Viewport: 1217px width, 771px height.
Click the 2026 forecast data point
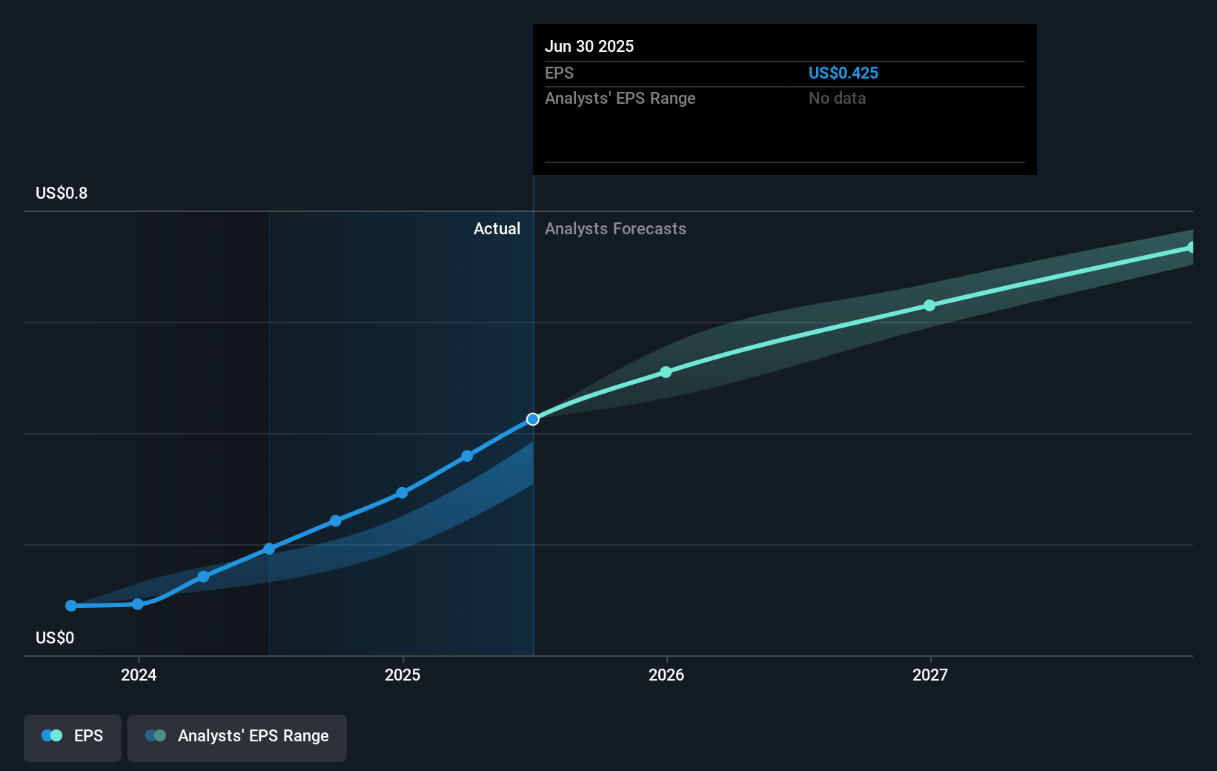point(666,372)
